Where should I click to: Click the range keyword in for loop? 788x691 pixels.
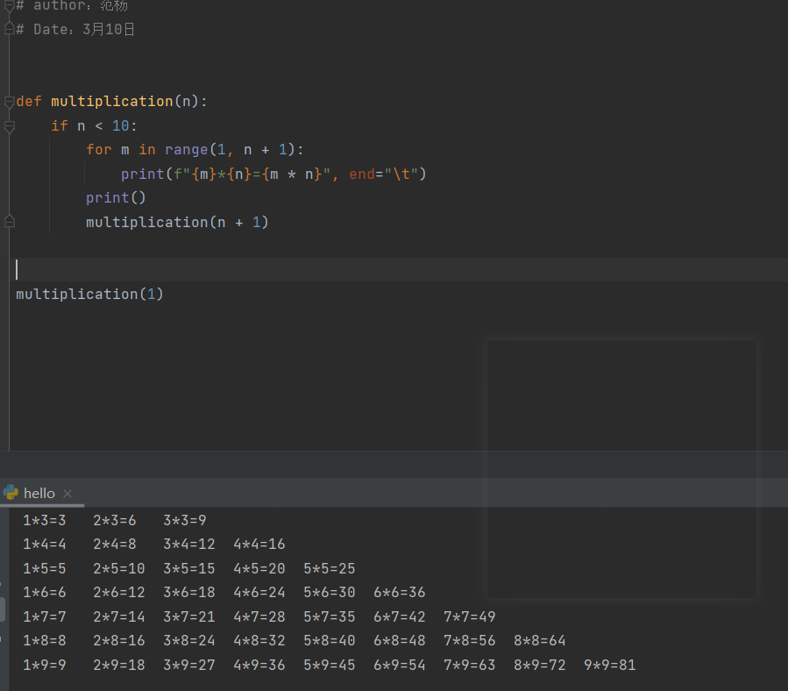pos(186,150)
